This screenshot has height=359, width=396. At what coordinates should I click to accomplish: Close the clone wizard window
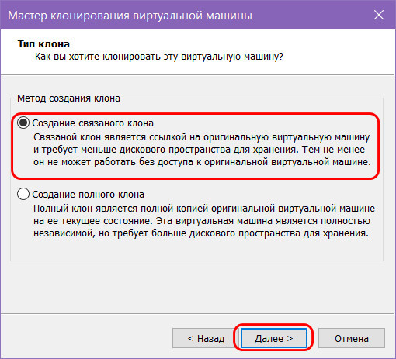coord(379,15)
